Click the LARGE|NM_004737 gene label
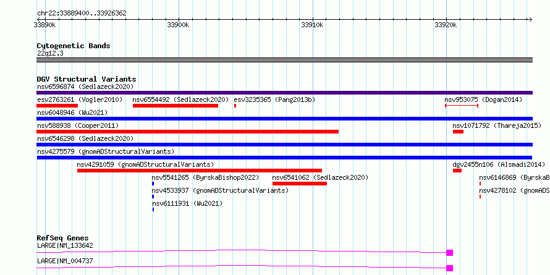The width and height of the screenshot is (550, 275). pyautogui.click(x=65, y=261)
